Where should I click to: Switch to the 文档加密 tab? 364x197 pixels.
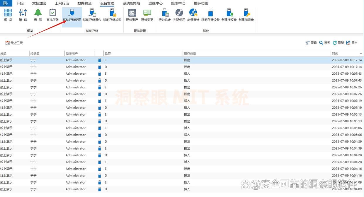point(39,4)
